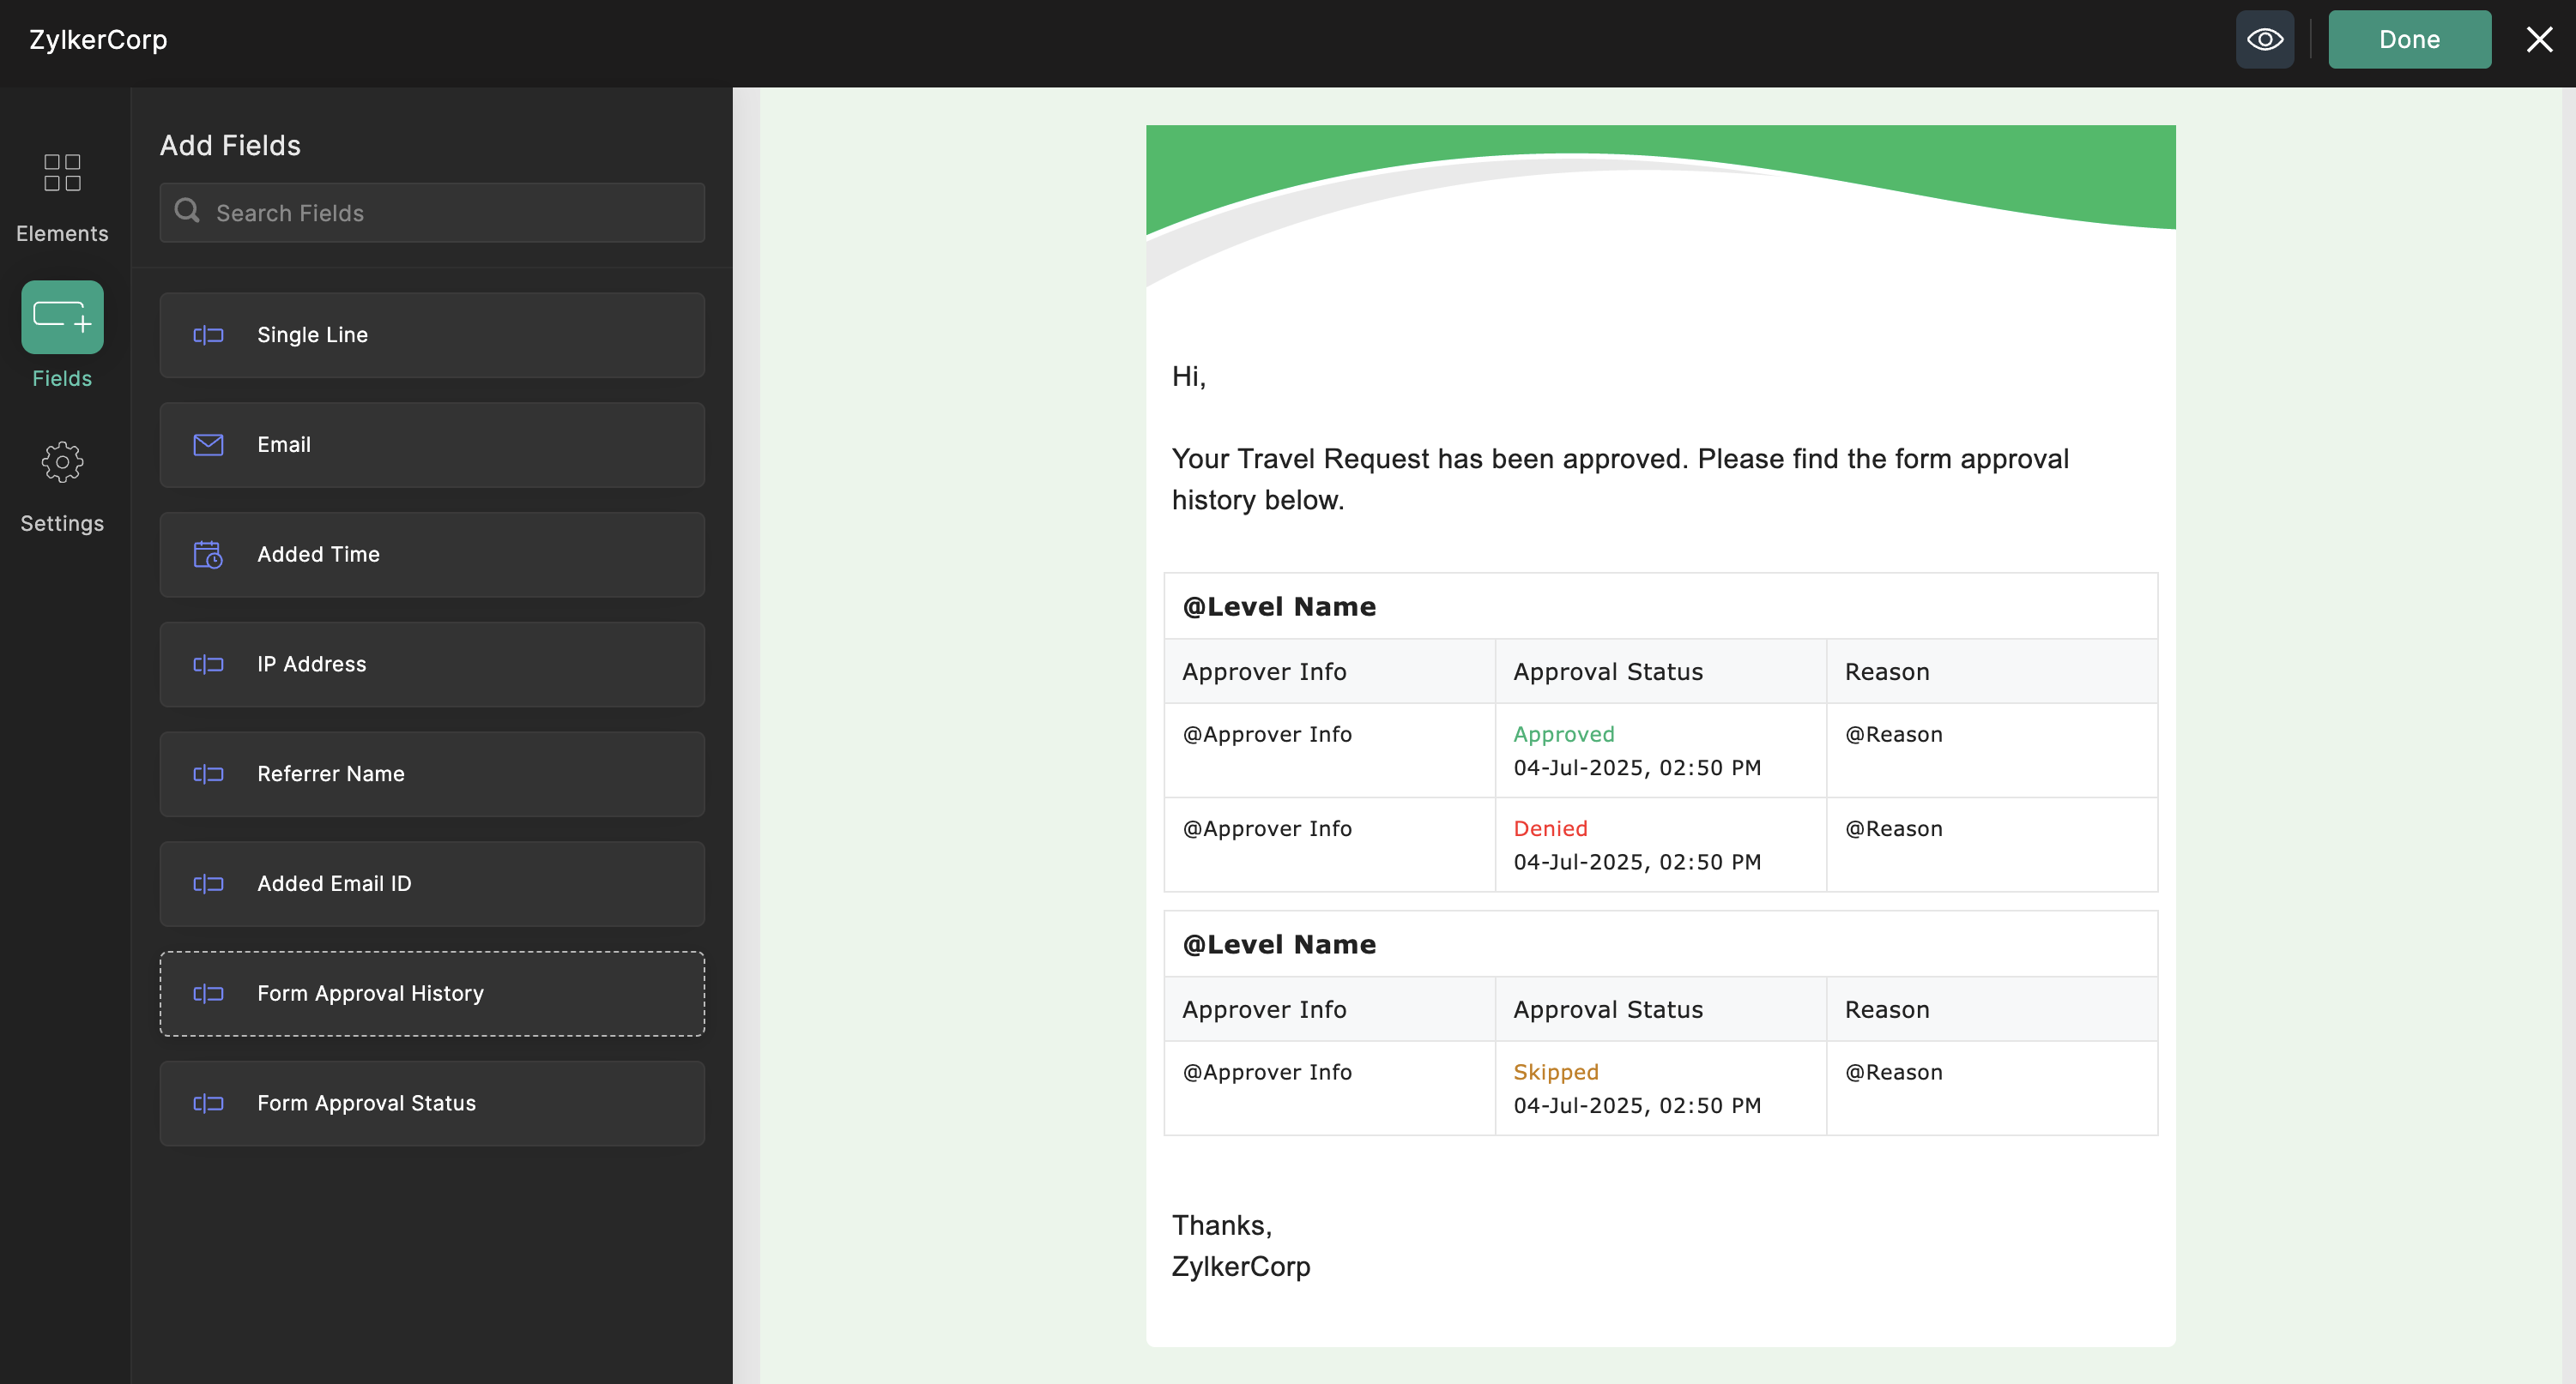Click the Email field envelope icon
This screenshot has height=1384, width=2576.
pyautogui.click(x=208, y=445)
